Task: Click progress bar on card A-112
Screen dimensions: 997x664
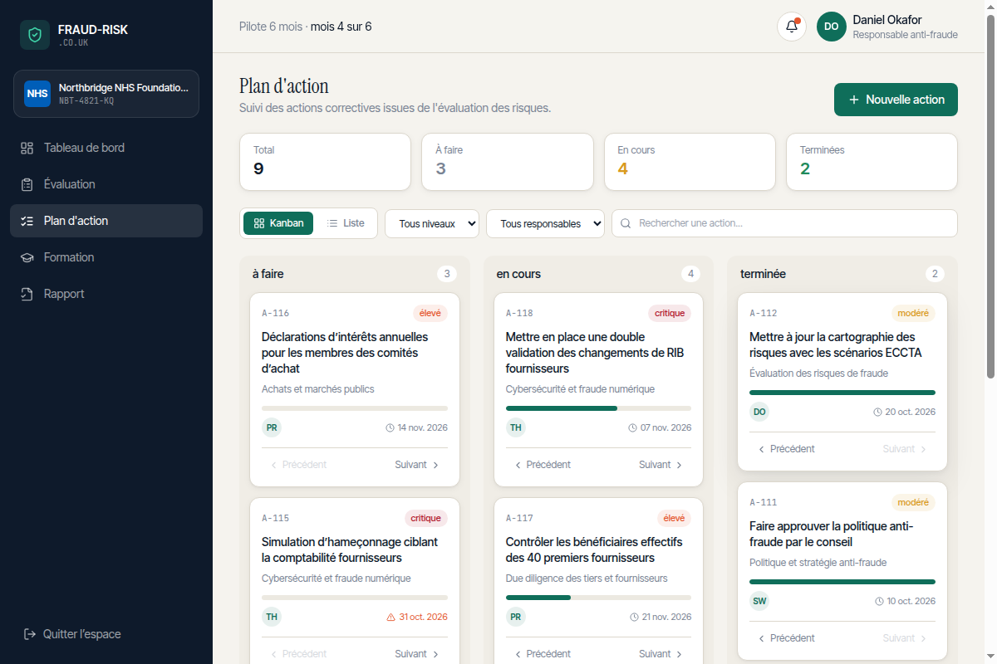Action: 842,393
